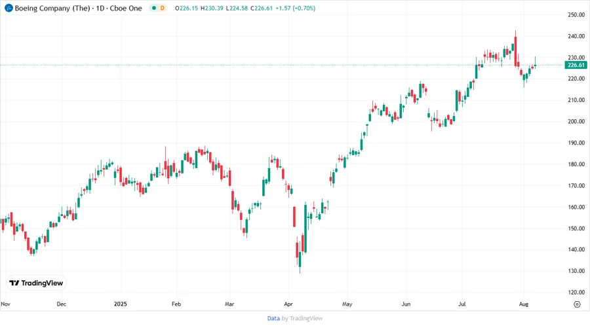Click the 250.00 price axis label
Image resolution: width=590 pixels, height=326 pixels.
coord(576,14)
